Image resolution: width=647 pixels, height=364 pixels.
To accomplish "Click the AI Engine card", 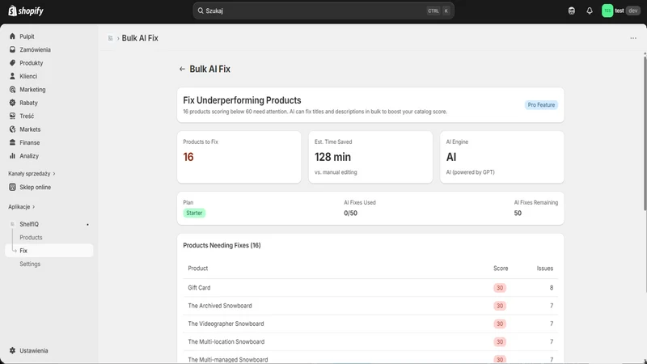I will [x=501, y=157].
